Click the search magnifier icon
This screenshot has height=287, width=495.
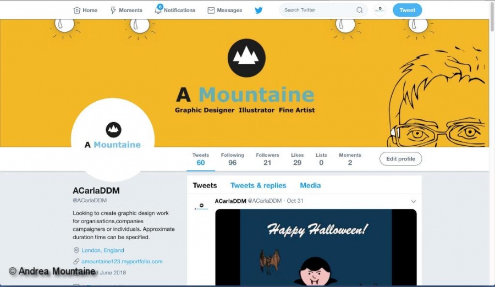tap(359, 10)
